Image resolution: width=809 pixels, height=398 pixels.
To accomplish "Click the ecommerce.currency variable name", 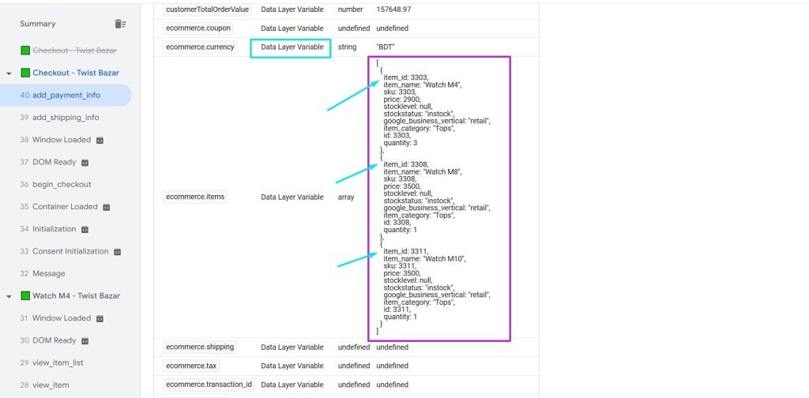I will 199,47.
